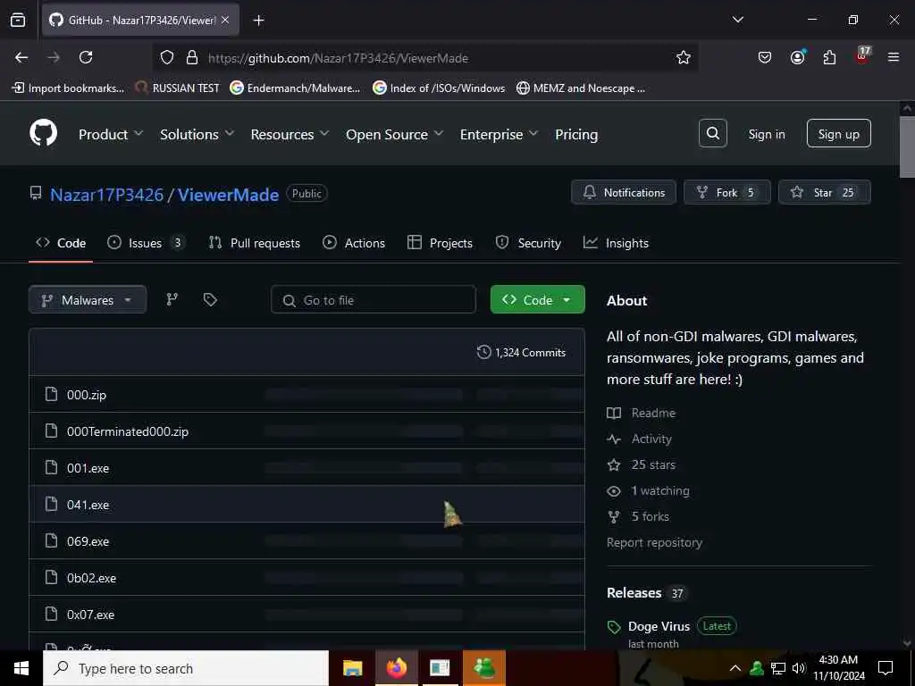The height and width of the screenshot is (686, 915).
Task: Open the 069.exe file
Action: pos(88,542)
